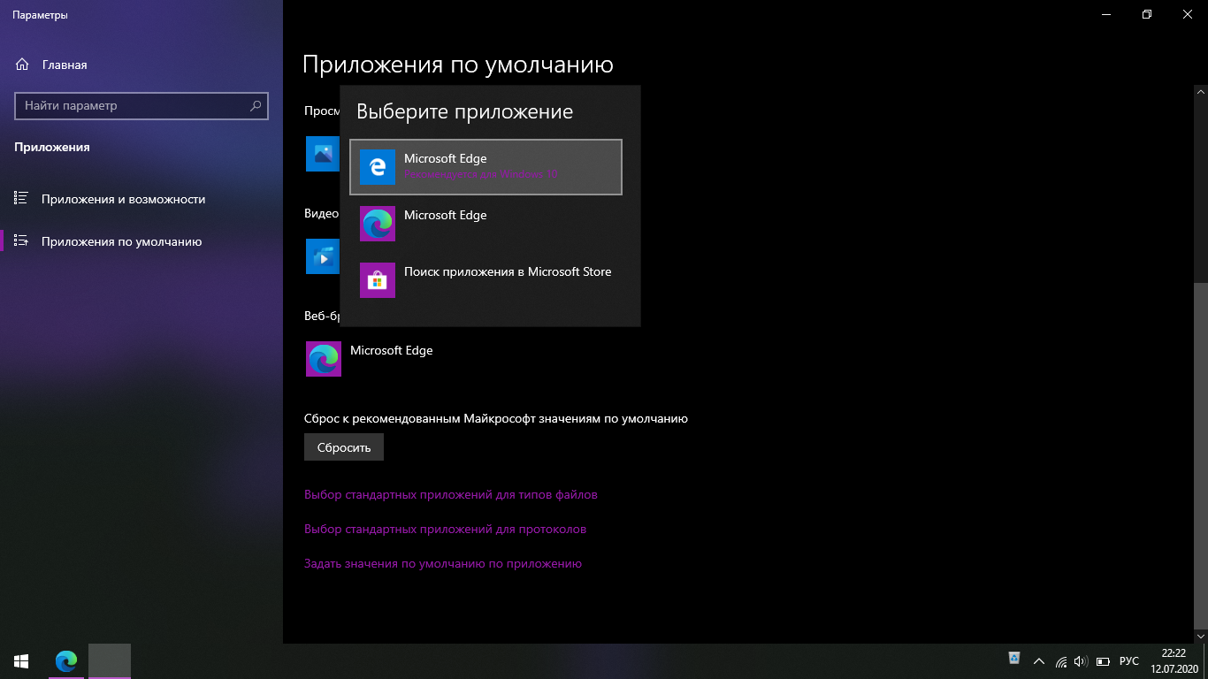Choose legacy Microsoft Edge recommended for Windows 10
The width and height of the screenshot is (1208, 679).
click(485, 167)
